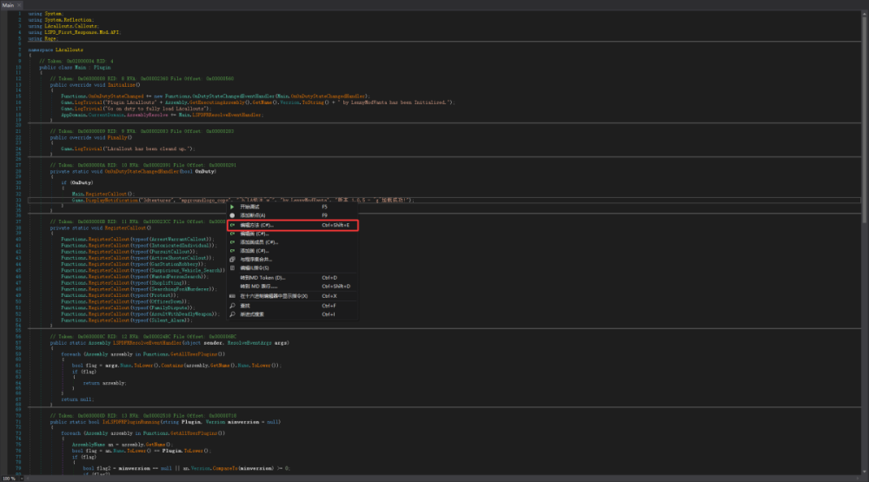Click the scroll-down arrow of vertical scrollbar

(864, 472)
